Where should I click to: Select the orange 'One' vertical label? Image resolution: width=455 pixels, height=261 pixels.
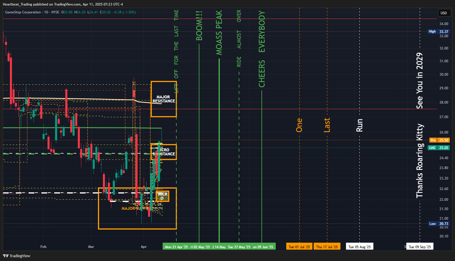(x=299, y=125)
